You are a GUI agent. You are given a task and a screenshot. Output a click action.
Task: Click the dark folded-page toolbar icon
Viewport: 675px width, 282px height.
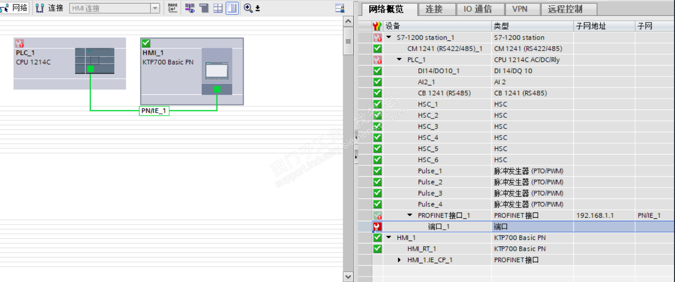(x=204, y=8)
